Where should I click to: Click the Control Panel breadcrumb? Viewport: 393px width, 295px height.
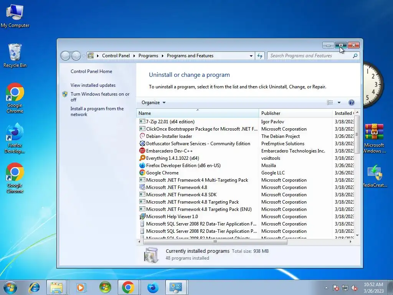(x=116, y=56)
